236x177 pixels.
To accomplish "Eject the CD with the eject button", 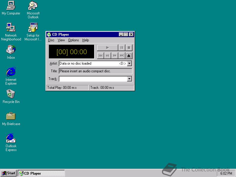I will point(129,56).
